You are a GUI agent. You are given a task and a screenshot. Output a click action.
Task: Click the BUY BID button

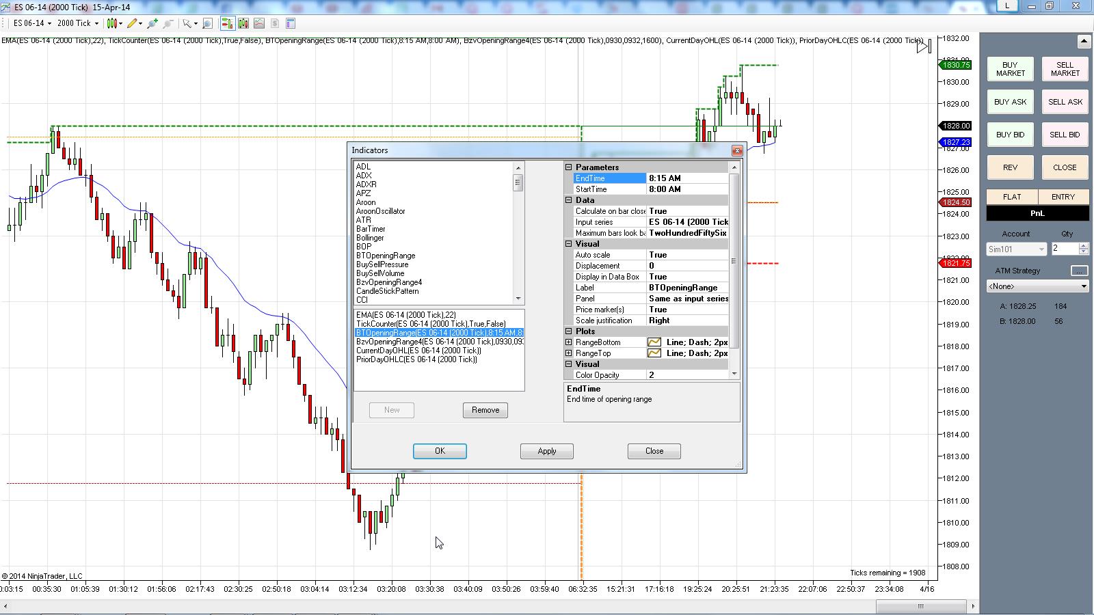(x=1010, y=135)
